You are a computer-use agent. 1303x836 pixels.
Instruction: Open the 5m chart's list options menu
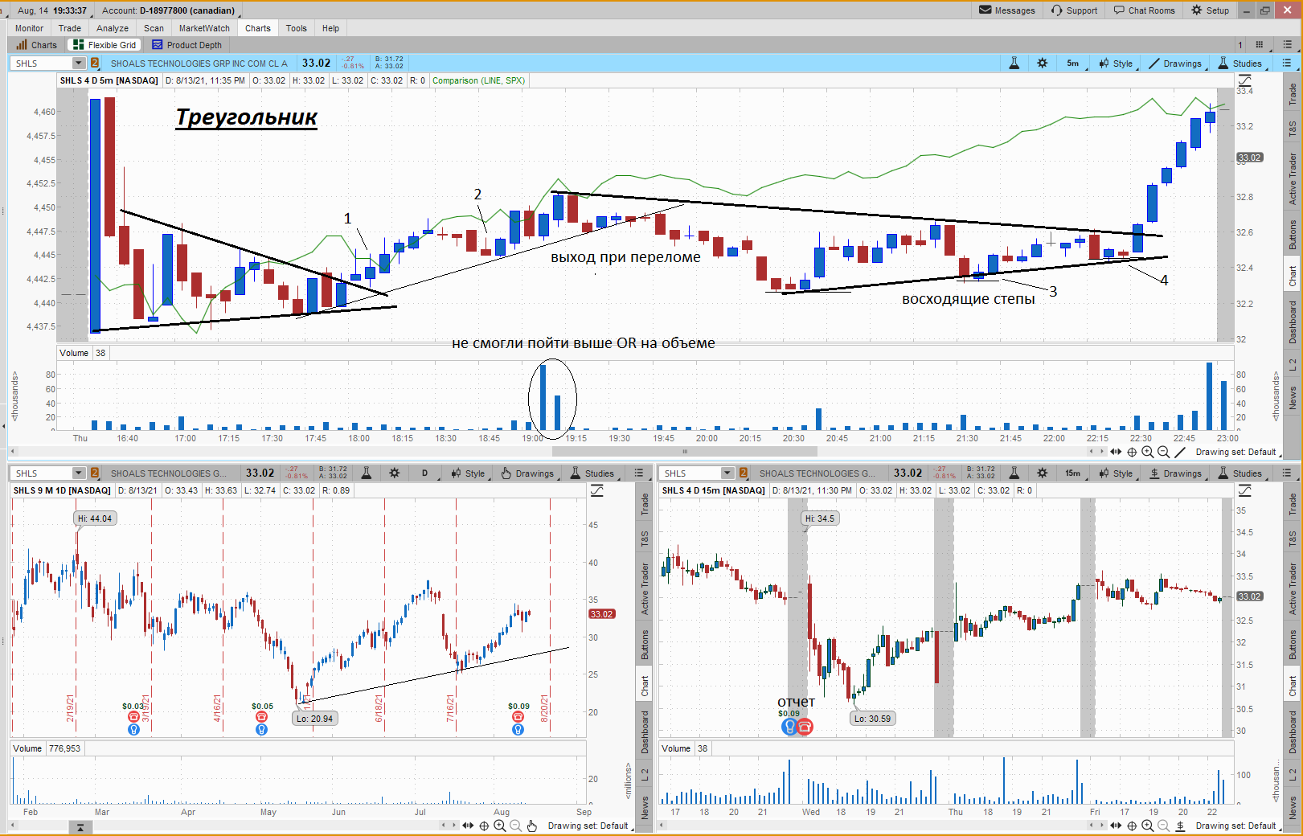1287,64
